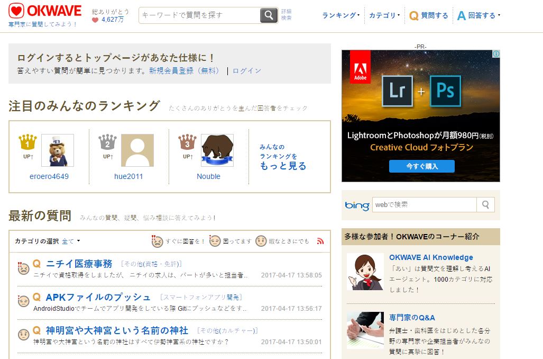Open hue2011's default avatar

[x=137, y=150]
